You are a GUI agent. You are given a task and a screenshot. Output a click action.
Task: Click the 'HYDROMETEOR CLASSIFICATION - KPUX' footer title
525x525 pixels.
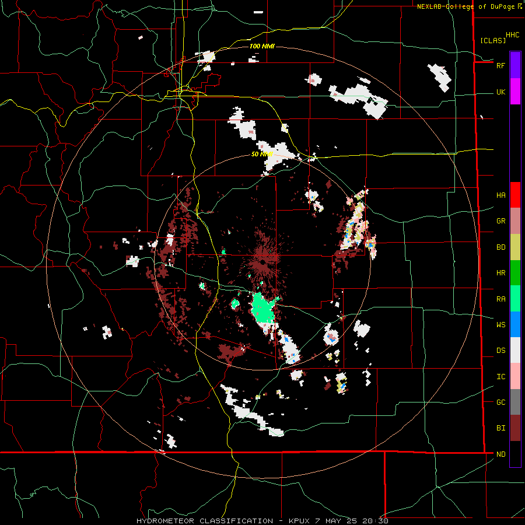224,521
